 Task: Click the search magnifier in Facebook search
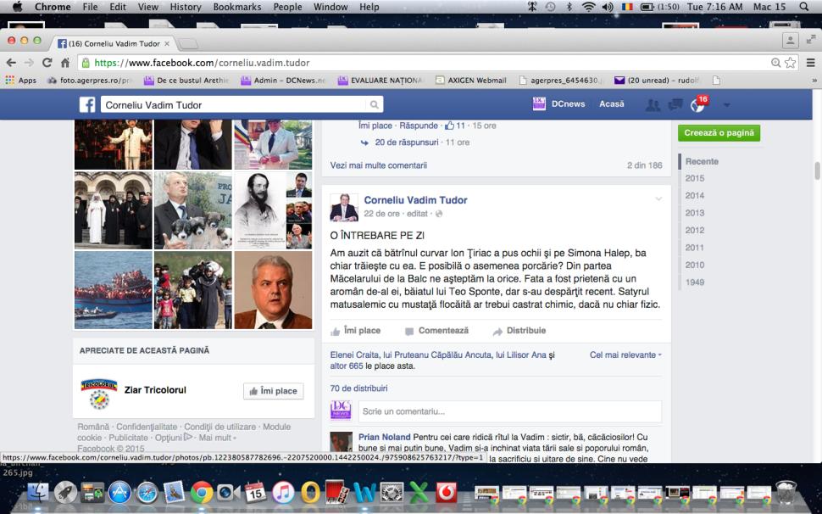[374, 105]
